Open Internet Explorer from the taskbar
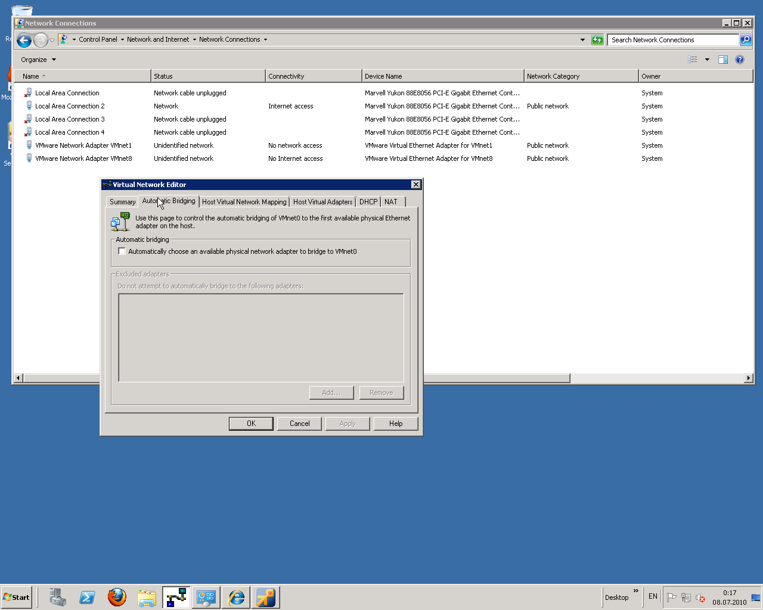The image size is (763, 610). click(x=236, y=597)
